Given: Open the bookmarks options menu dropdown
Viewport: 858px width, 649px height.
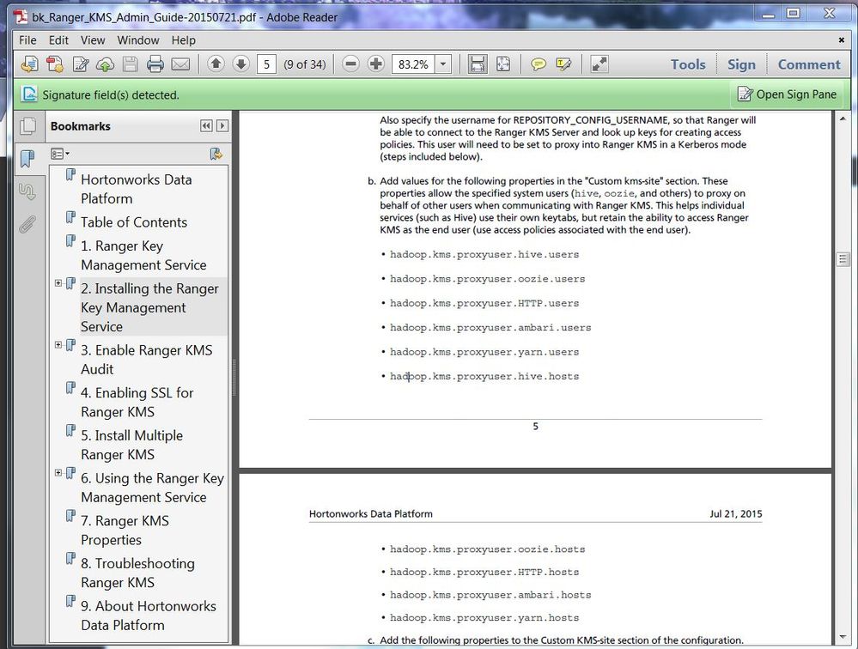Looking at the screenshot, I should 59,155.
